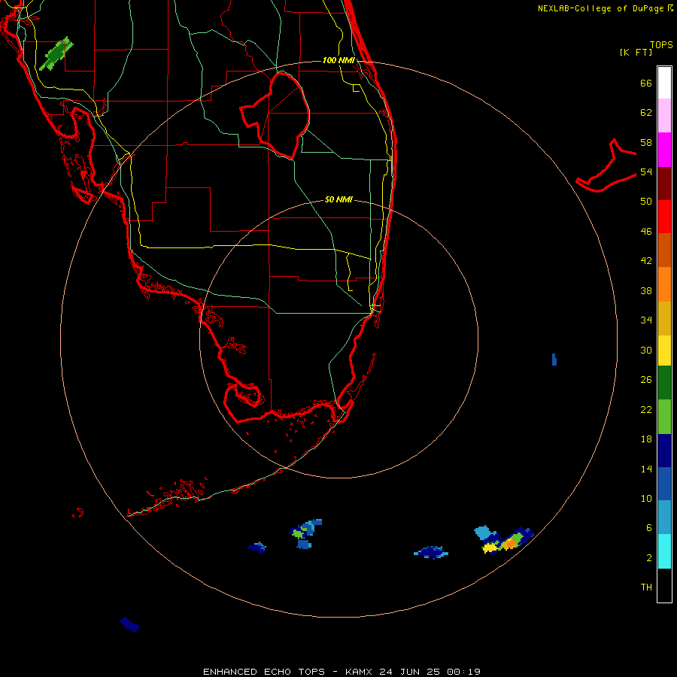Click the legend value 6
Image resolution: width=677 pixels, height=677 pixels.
648,528
